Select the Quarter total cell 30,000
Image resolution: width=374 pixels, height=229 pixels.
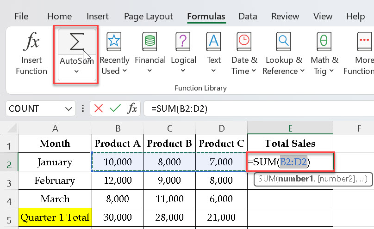(x=118, y=217)
